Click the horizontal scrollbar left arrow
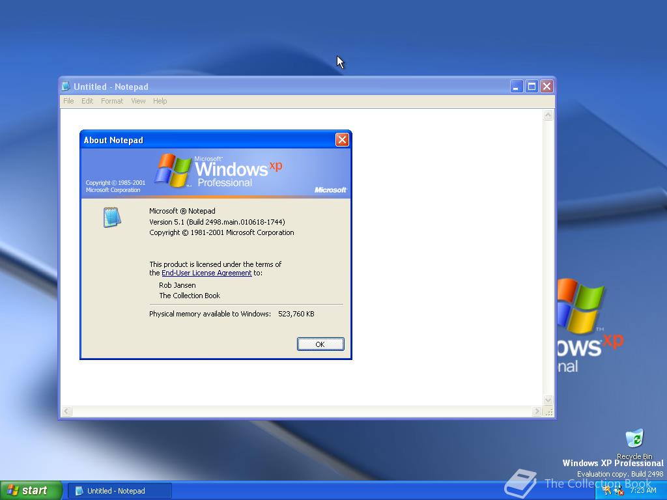667x500 pixels. pyautogui.click(x=67, y=411)
